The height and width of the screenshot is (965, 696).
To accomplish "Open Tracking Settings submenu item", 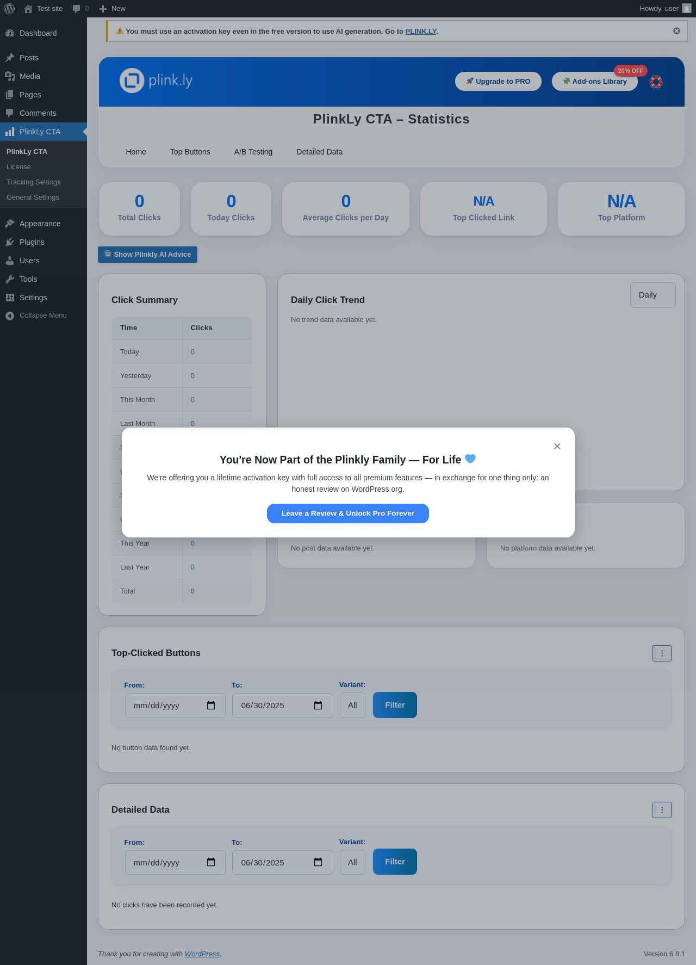I will click(43, 182).
